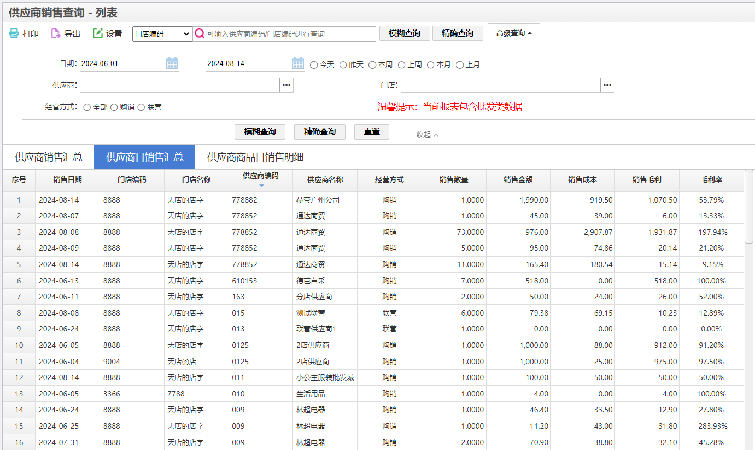Click supplier code cell 610153
Image resolution: width=755 pixels, height=450 pixels.
point(244,281)
